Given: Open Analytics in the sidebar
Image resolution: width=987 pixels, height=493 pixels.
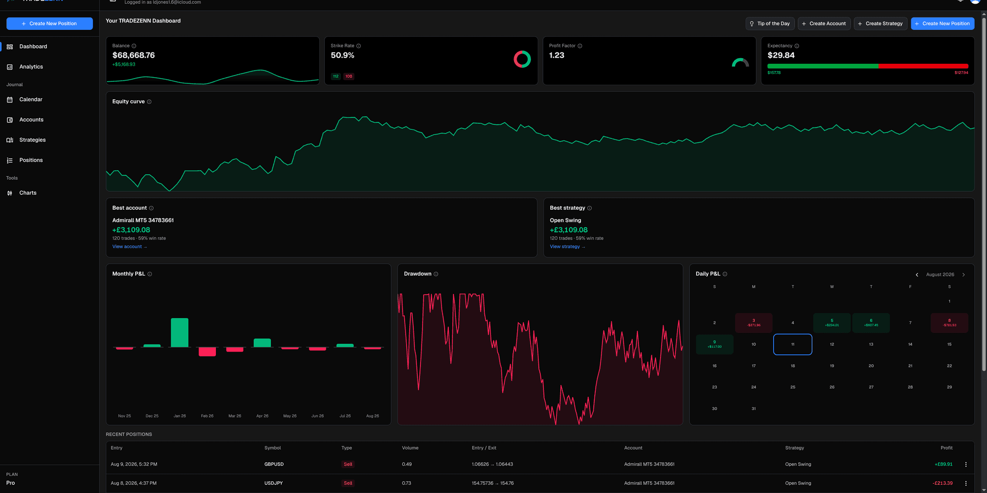Looking at the screenshot, I should click(49, 67).
